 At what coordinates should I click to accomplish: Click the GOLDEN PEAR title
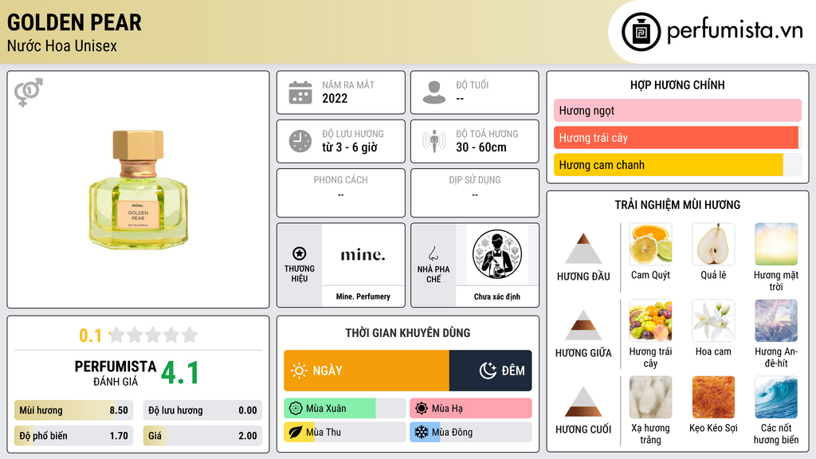[74, 22]
